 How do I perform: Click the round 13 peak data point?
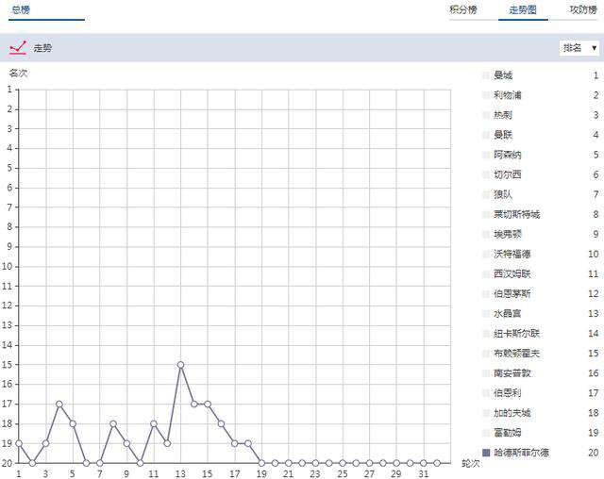(180, 364)
